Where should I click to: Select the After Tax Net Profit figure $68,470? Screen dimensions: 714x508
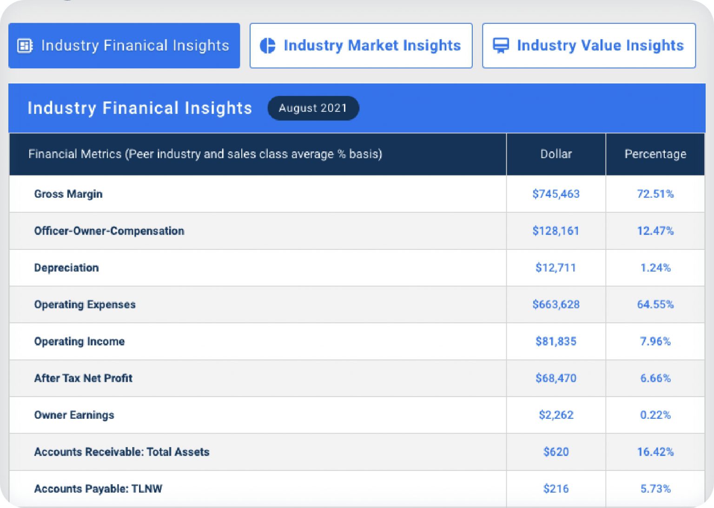(556, 378)
